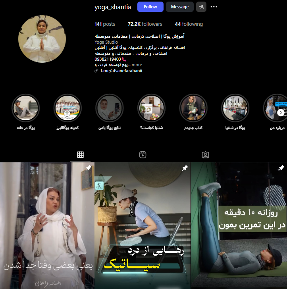The image size is (287, 289).
Task: Open pinned post روزانه ۱۰ دقیقه
Action: coord(239,225)
